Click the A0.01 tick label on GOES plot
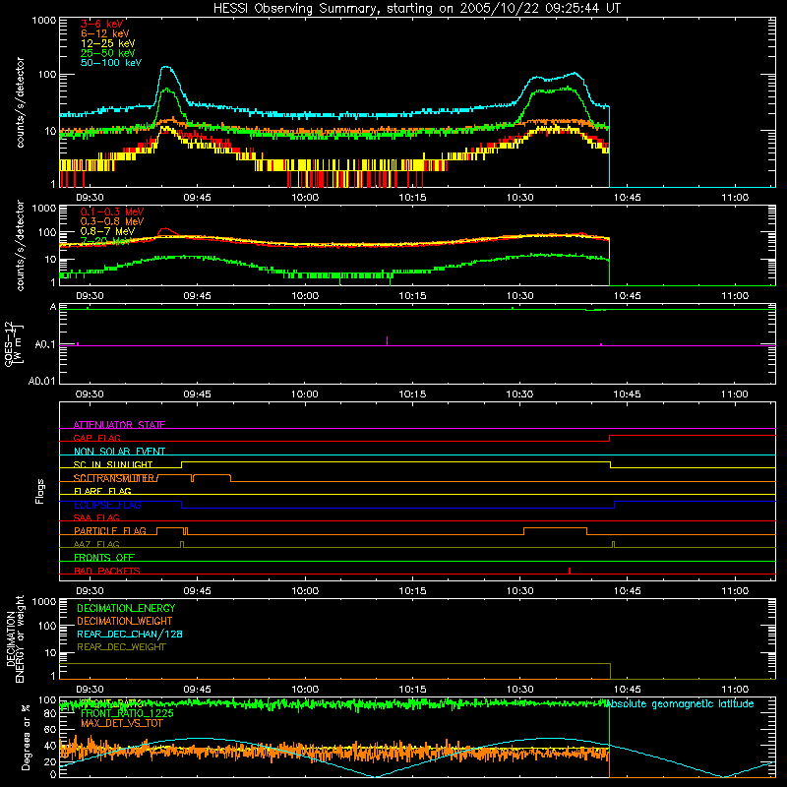 pyautogui.click(x=41, y=382)
